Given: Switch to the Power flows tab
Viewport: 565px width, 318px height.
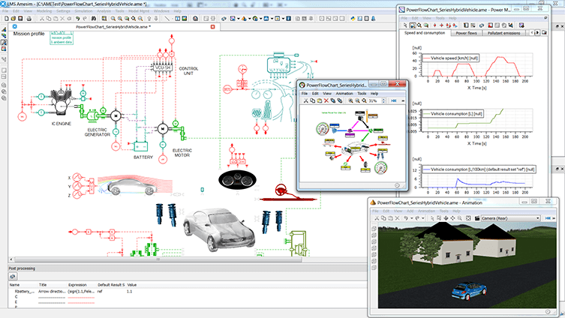Looking at the screenshot, I should coord(466,33).
